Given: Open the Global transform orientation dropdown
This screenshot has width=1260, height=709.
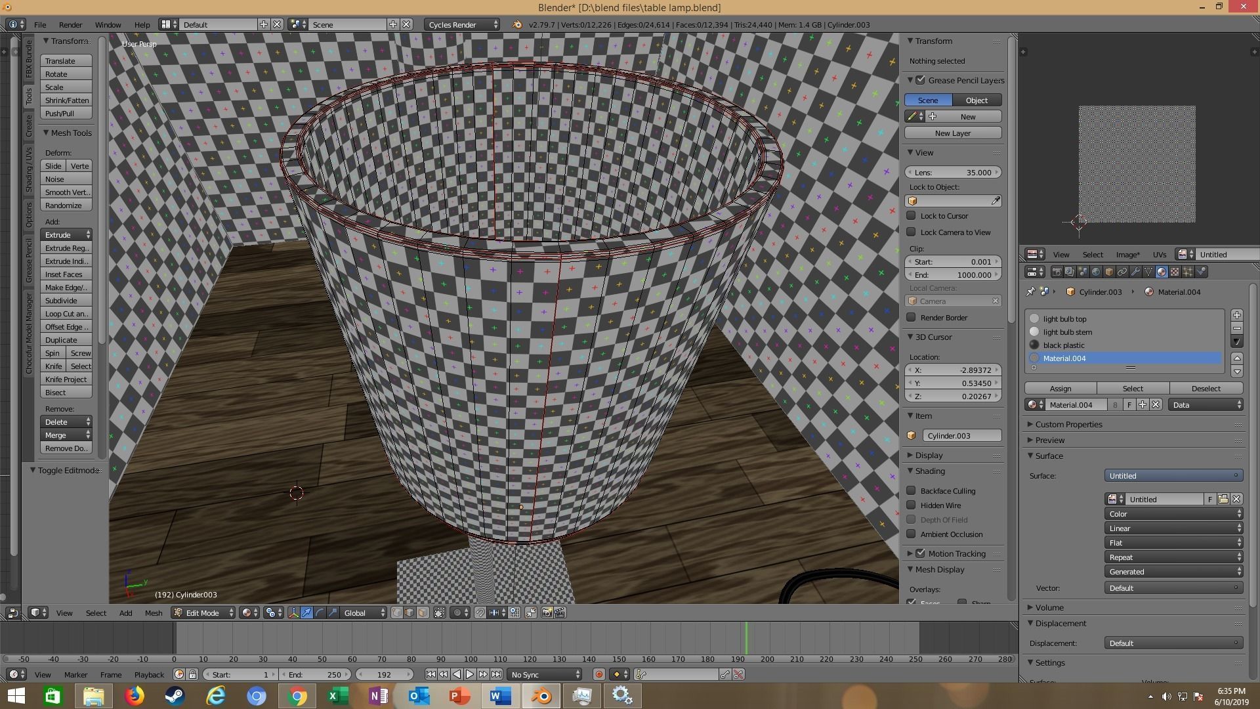Looking at the screenshot, I should click(364, 612).
